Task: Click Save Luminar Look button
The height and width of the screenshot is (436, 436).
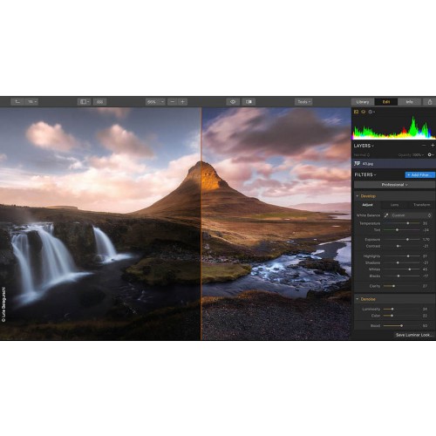Action: pos(413,335)
